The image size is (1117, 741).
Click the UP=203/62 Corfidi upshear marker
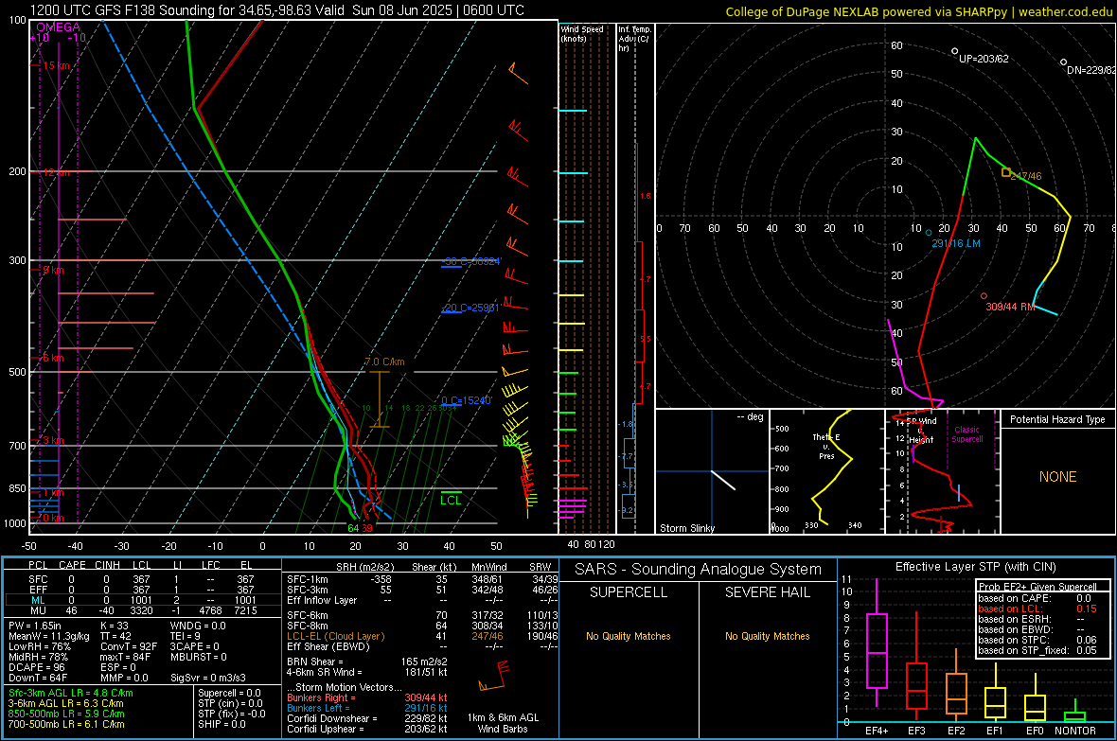click(954, 51)
